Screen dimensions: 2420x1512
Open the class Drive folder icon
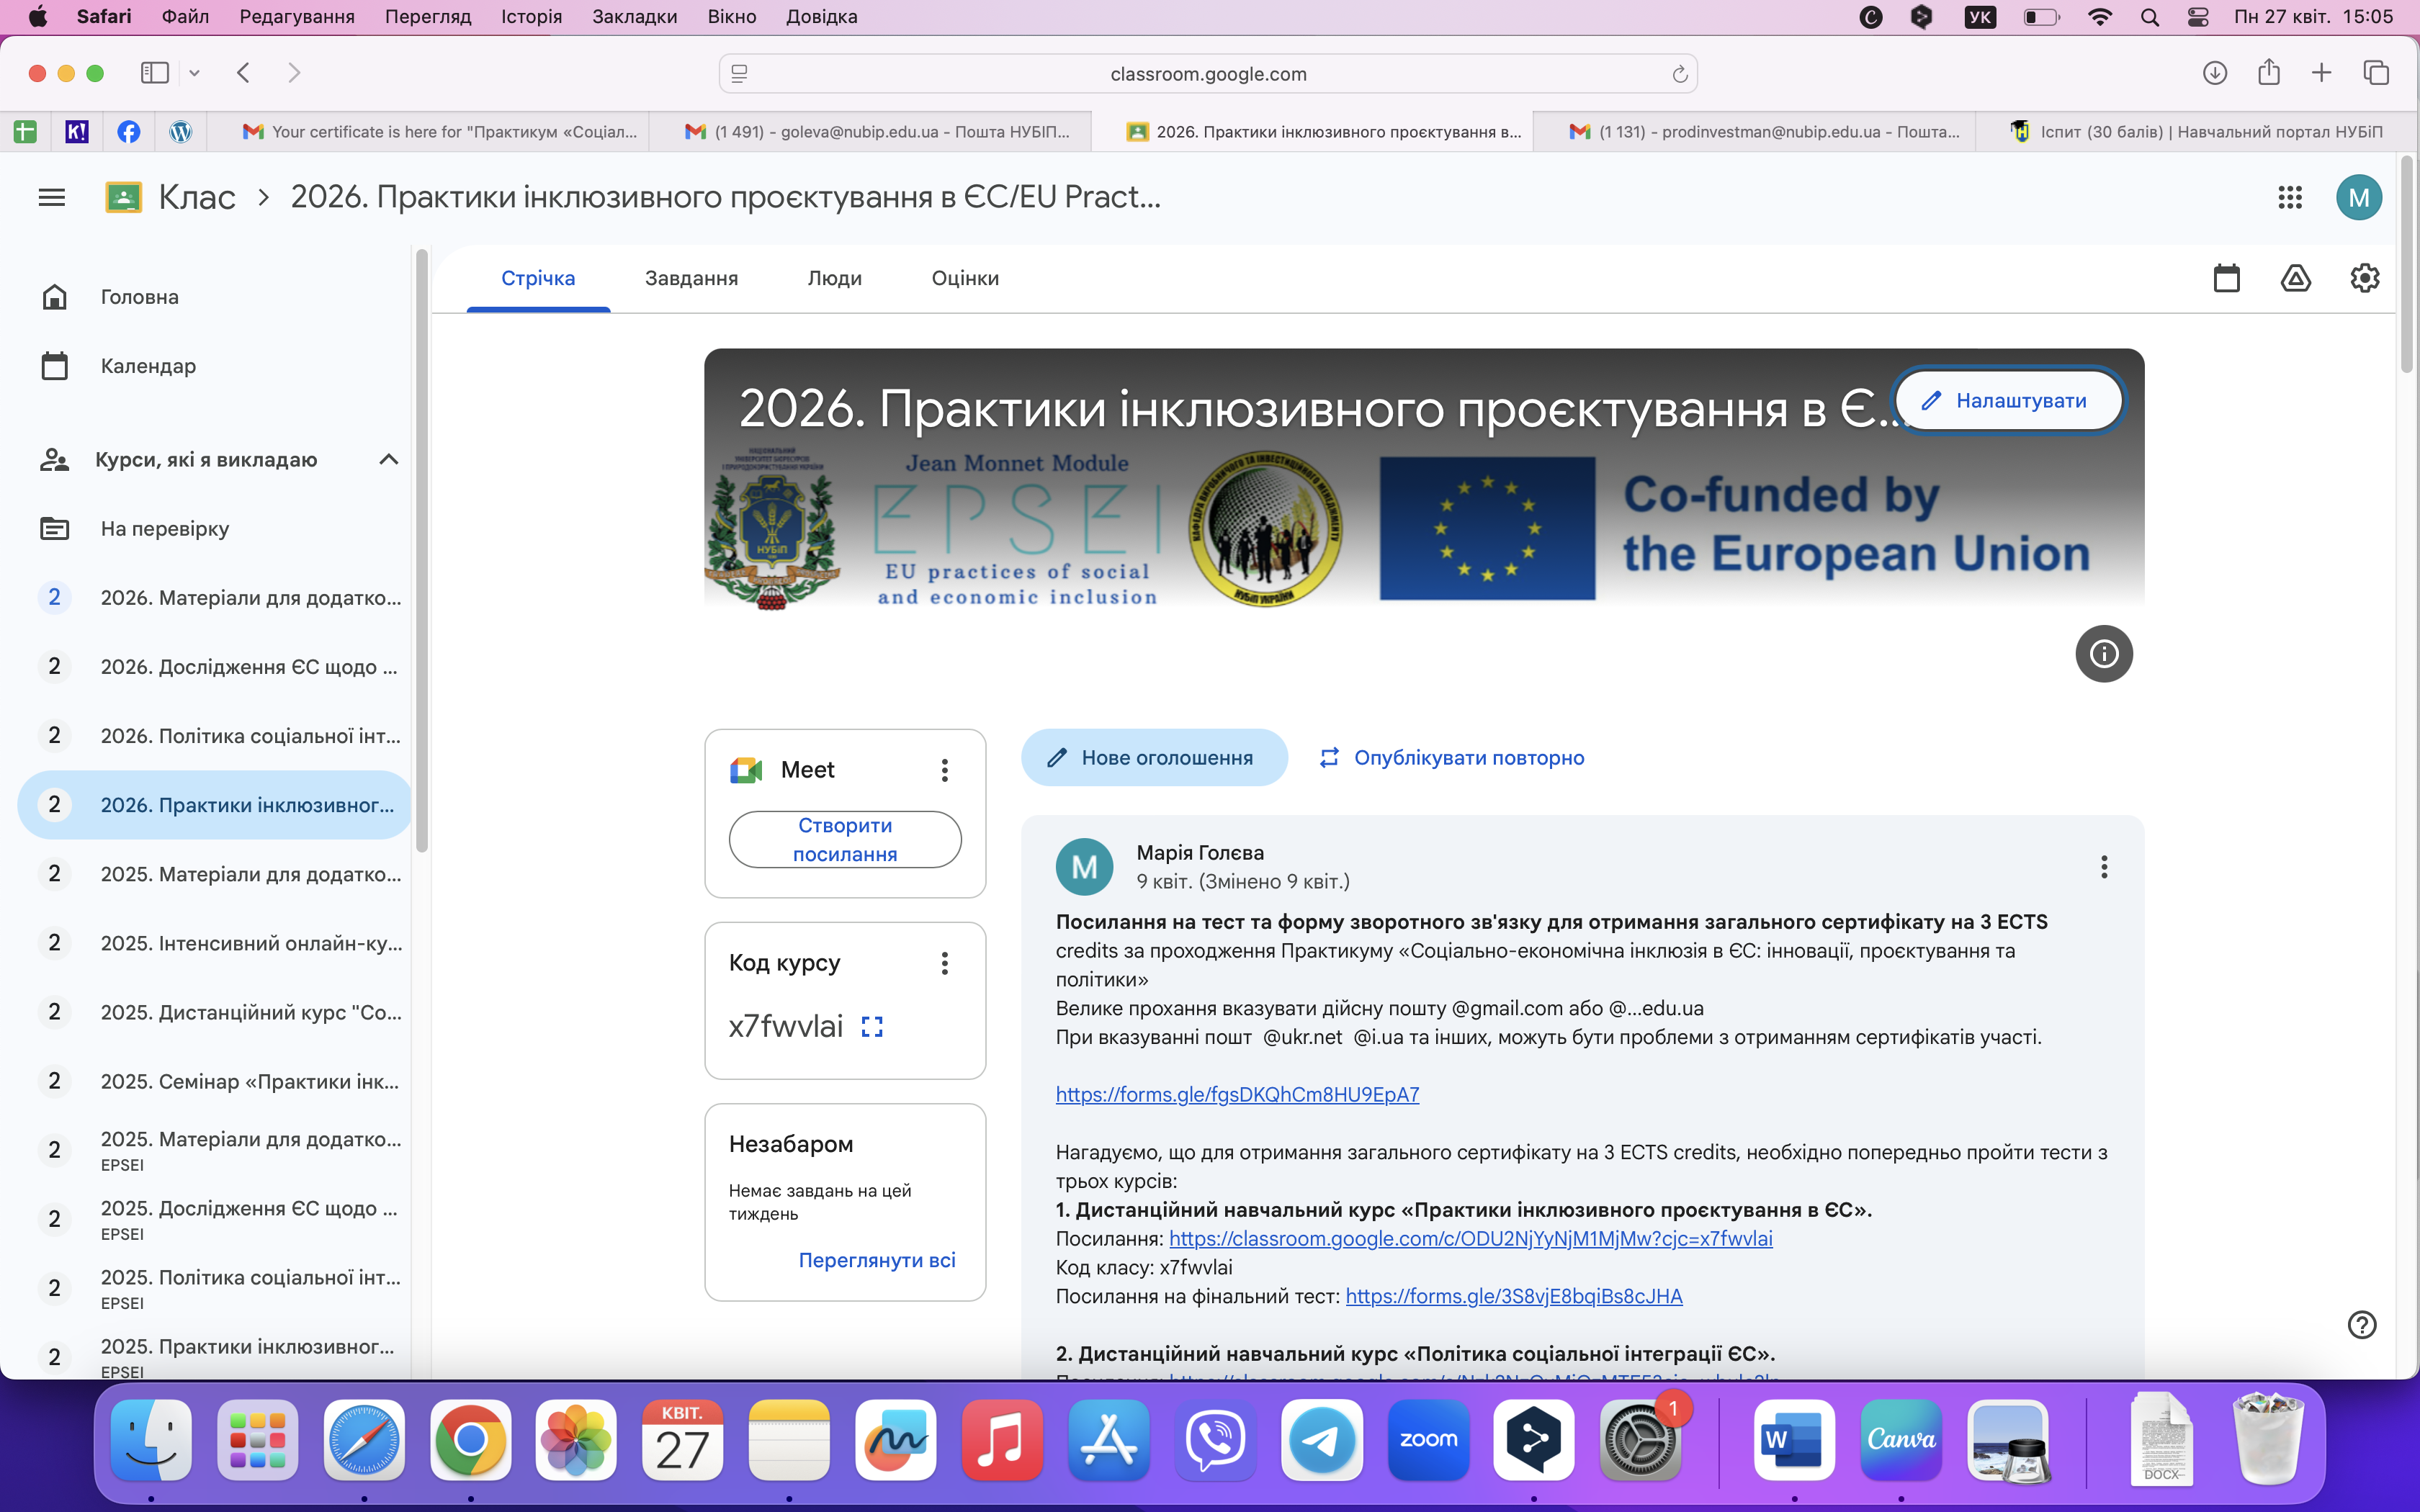(x=2295, y=278)
